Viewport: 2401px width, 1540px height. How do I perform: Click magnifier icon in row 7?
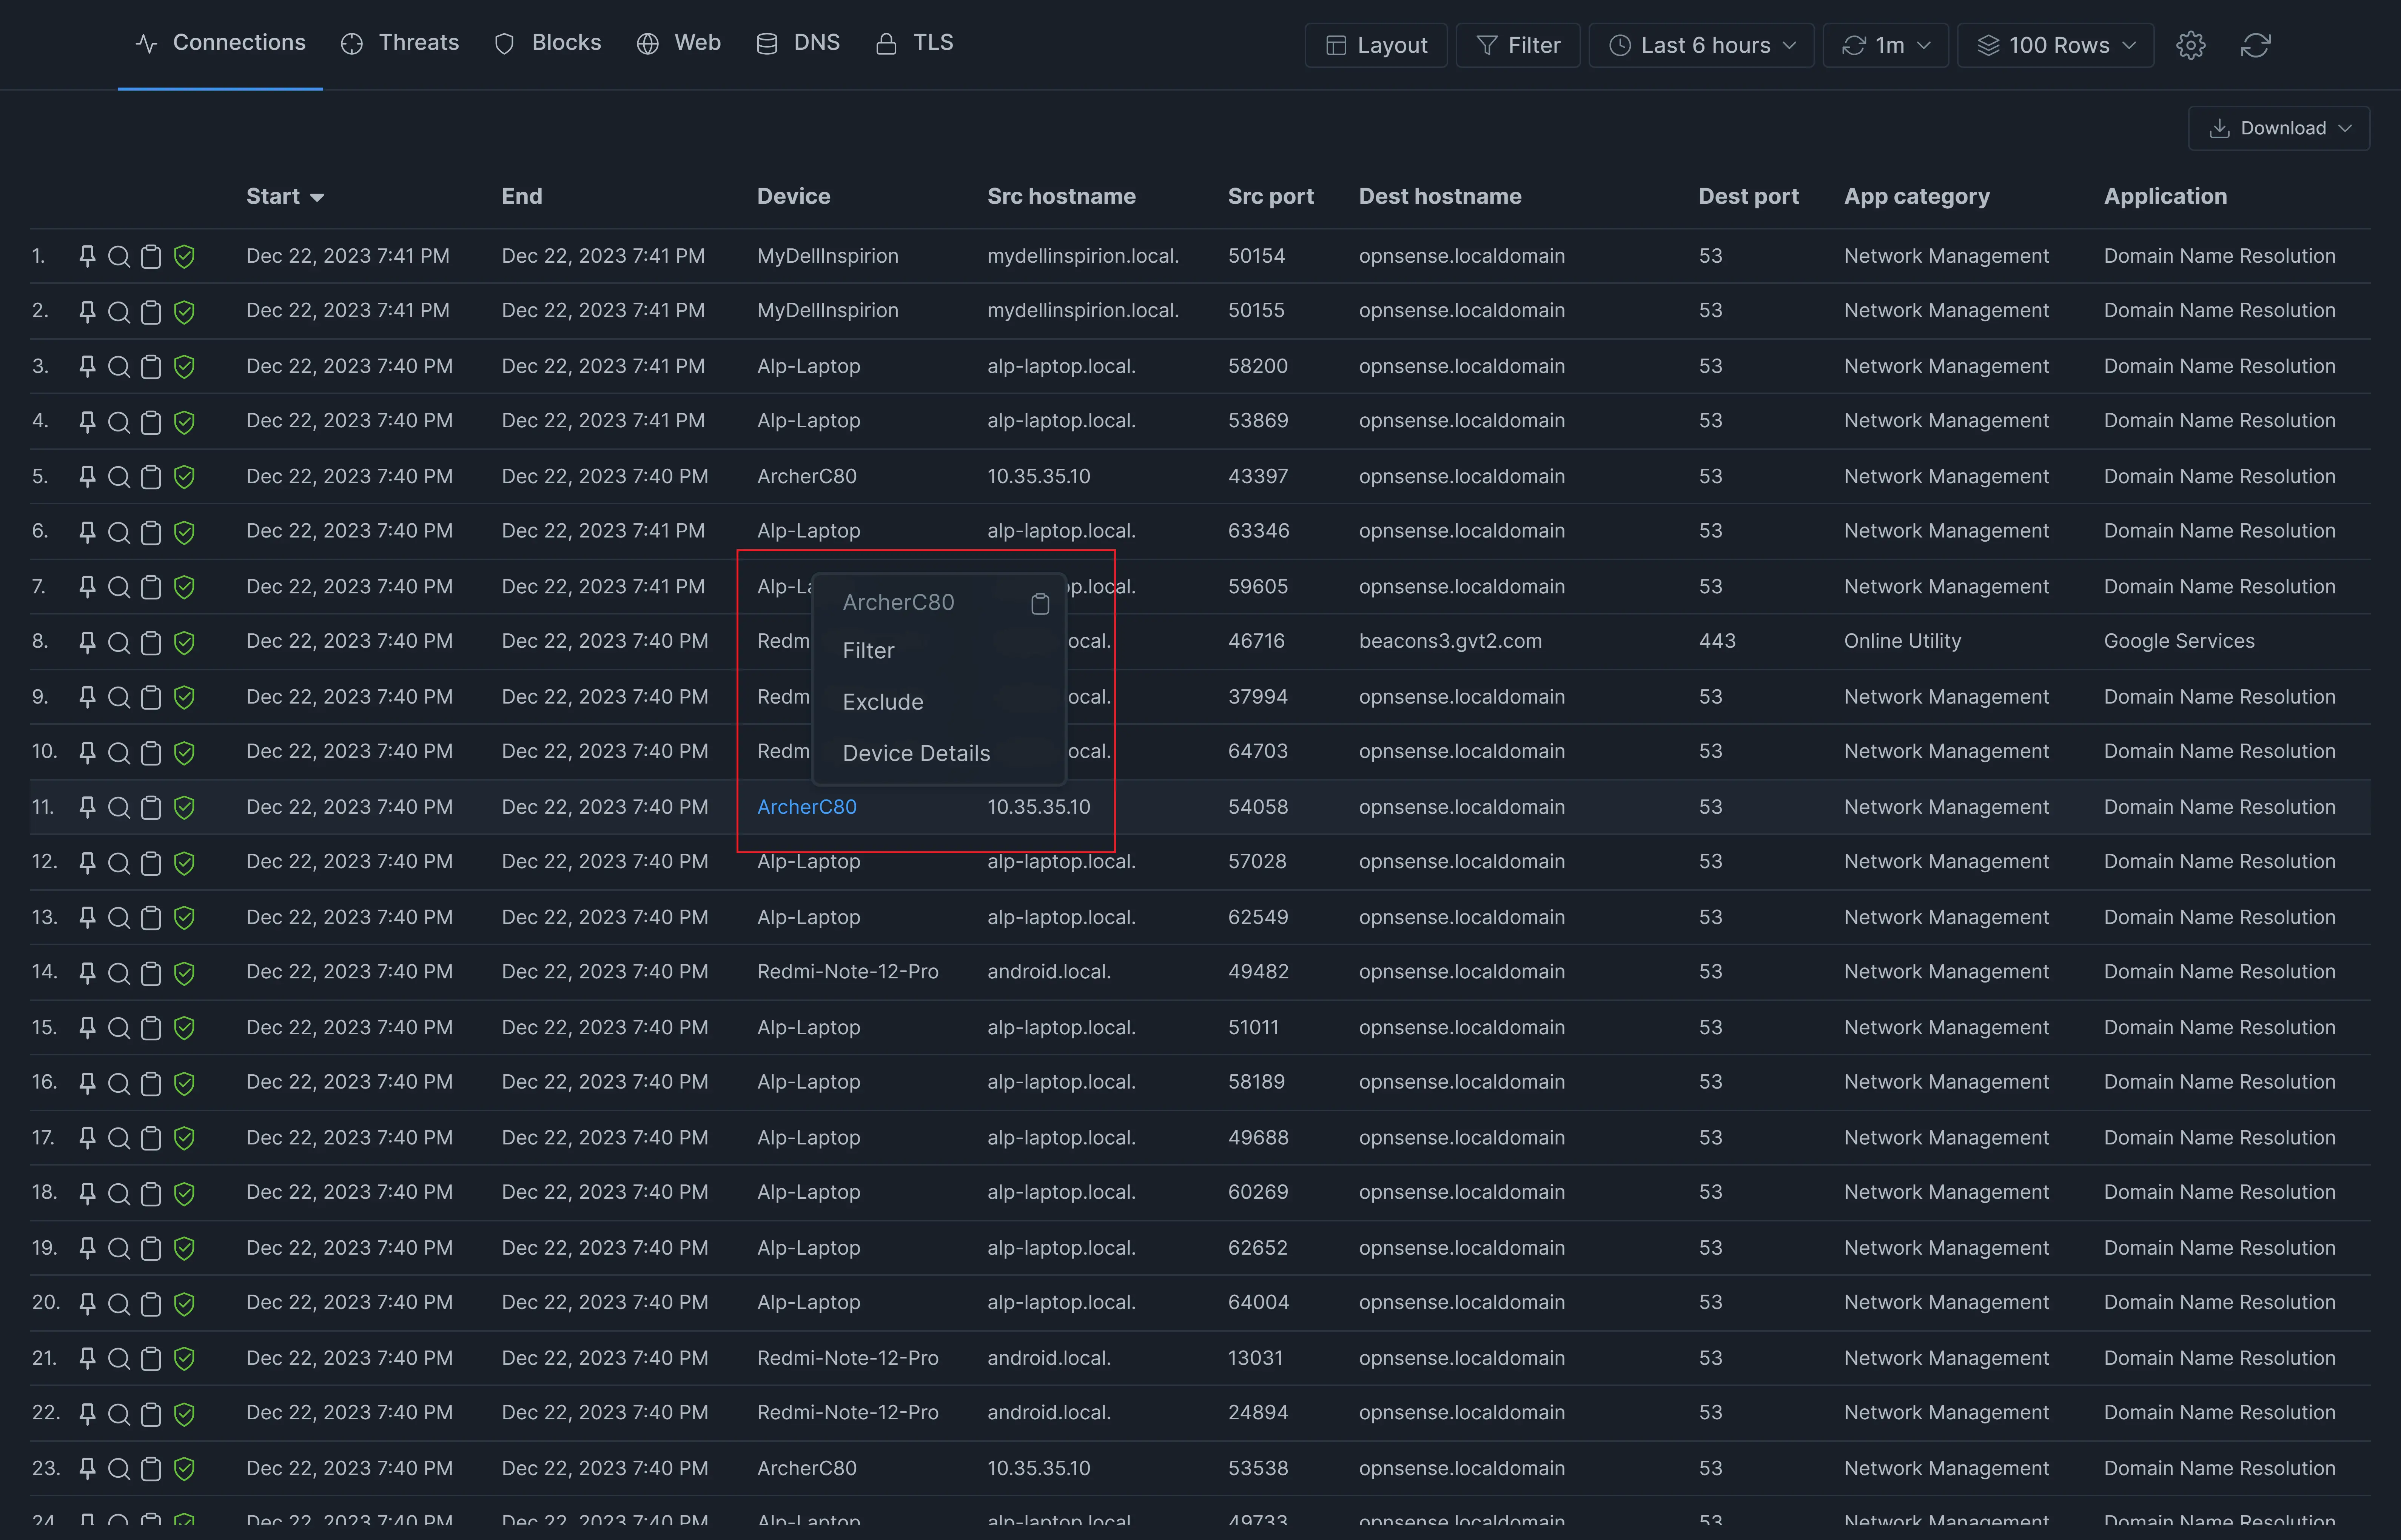(119, 587)
